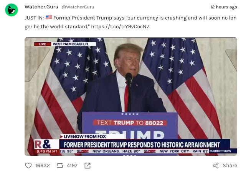The width and height of the screenshot is (241, 171).
Task: Click the share network icon
Action: click(216, 166)
